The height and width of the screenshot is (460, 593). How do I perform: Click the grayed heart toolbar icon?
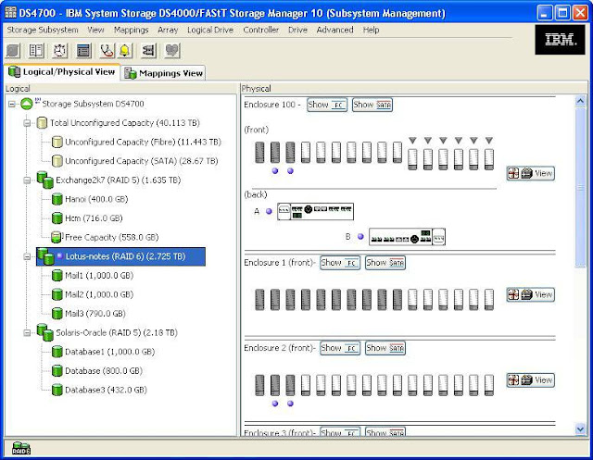click(x=172, y=51)
